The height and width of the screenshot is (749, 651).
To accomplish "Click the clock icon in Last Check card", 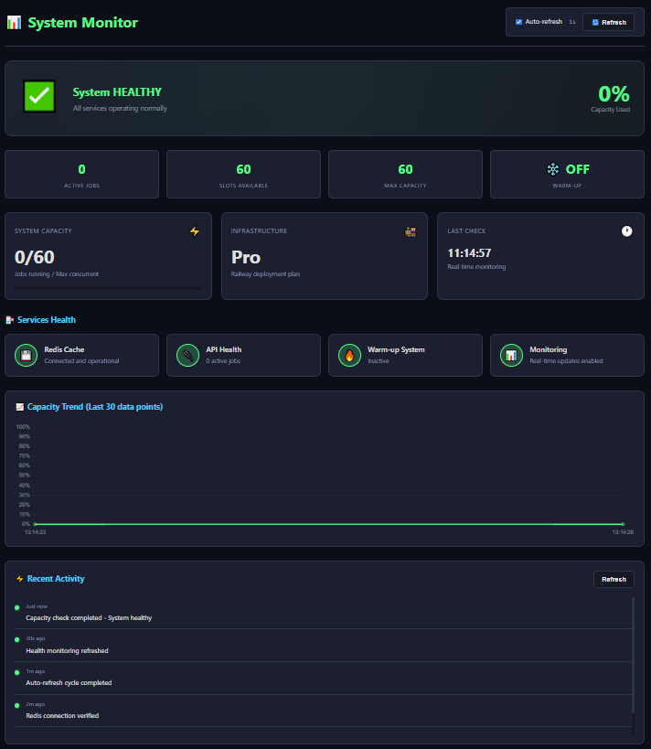I will pyautogui.click(x=626, y=231).
